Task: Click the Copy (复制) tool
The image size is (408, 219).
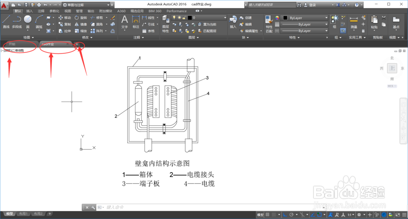Action: (64, 24)
